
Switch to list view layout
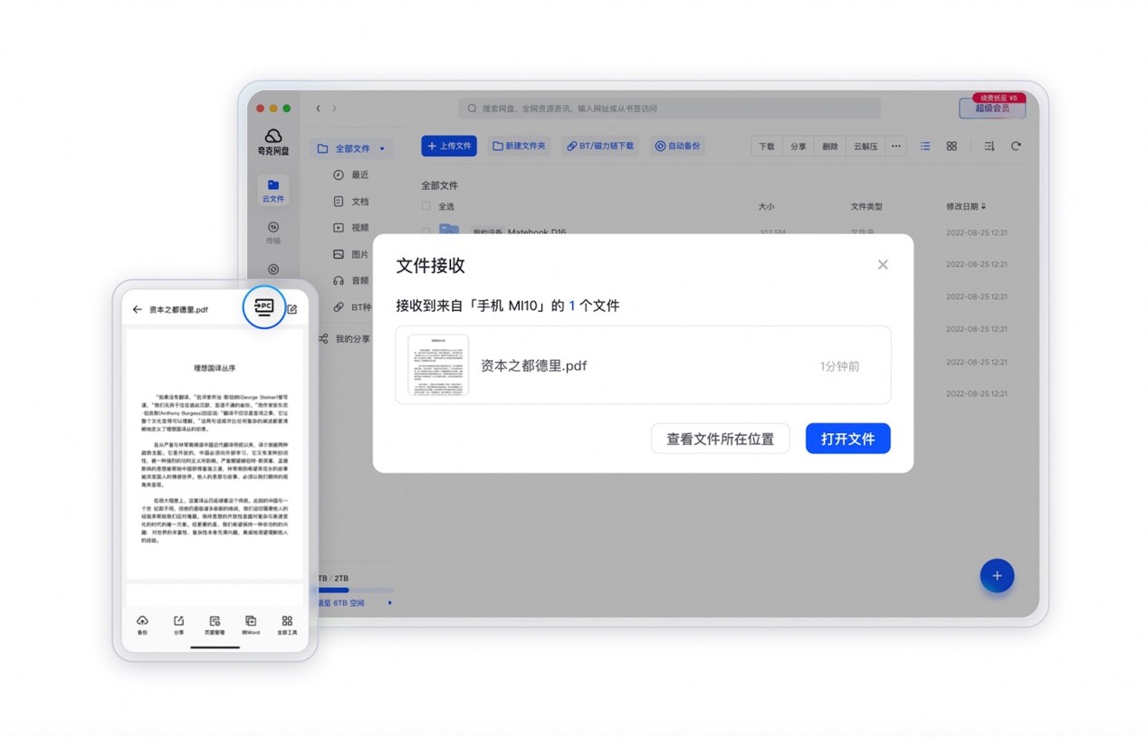924,146
